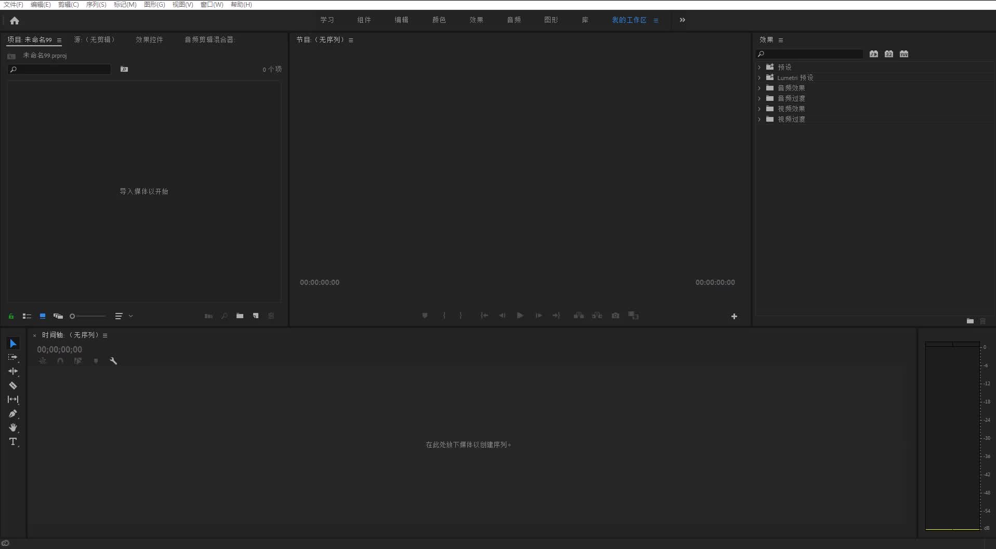Click export frame camera icon
Screen dimensions: 996x549
(x=615, y=316)
